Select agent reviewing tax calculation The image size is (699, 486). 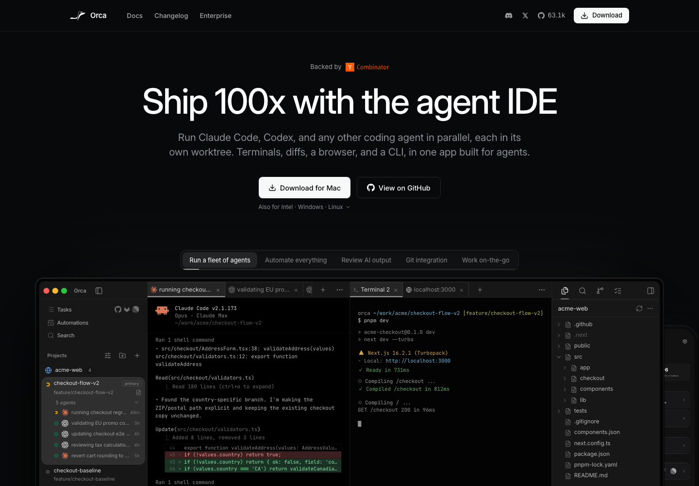97,445
